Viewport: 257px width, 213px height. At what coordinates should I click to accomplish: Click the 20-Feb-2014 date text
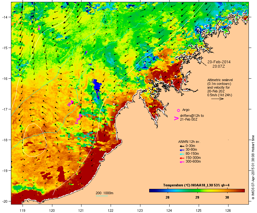219,62
